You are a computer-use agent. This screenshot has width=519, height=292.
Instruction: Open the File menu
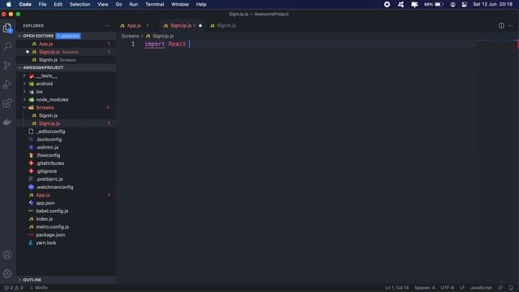(x=42, y=4)
